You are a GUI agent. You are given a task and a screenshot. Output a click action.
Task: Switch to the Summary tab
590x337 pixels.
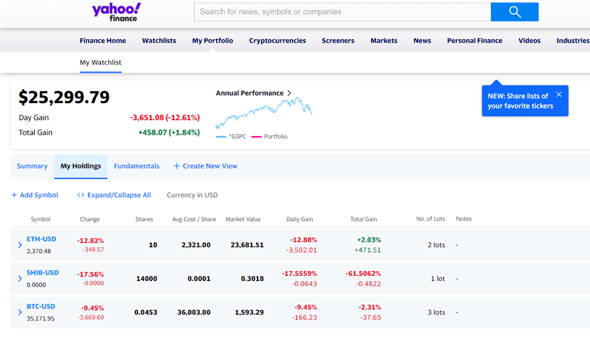tap(32, 166)
